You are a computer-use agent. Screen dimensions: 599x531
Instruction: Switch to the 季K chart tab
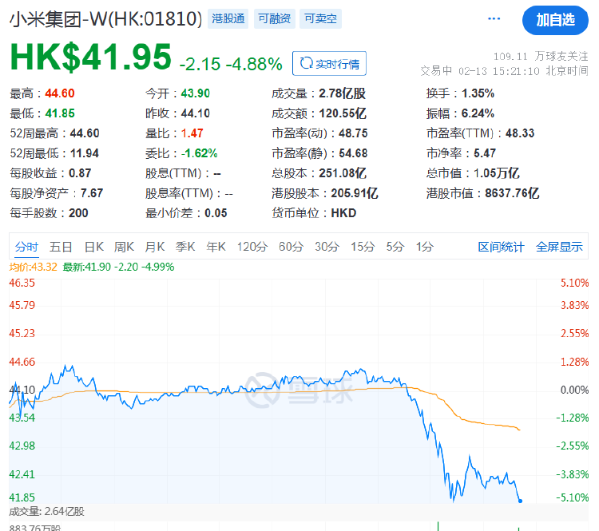pos(185,247)
